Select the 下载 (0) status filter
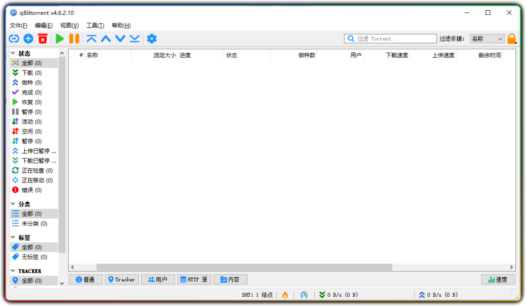 [34, 73]
